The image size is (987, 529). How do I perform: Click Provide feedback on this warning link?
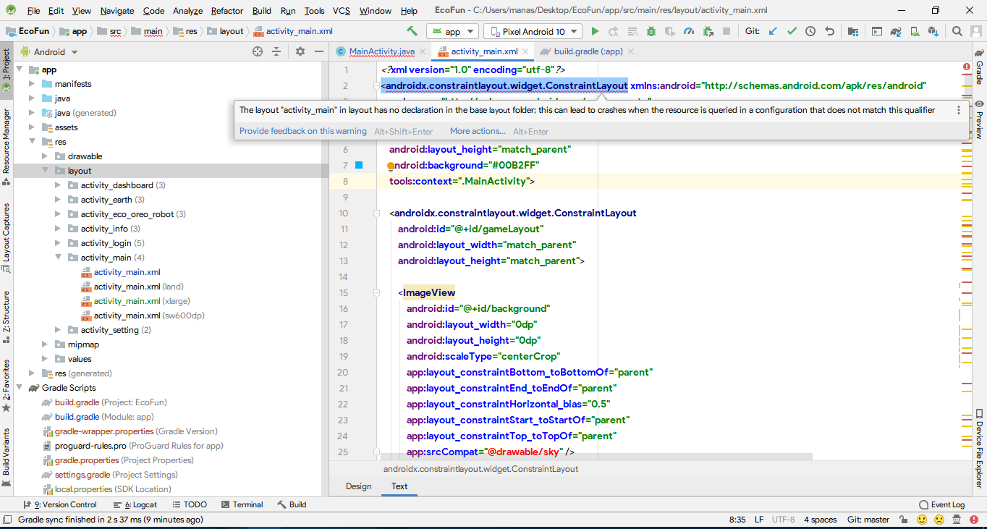coord(302,131)
